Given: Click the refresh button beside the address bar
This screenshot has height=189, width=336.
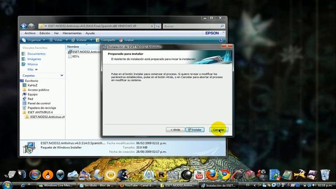Looking at the screenshot, I should (x=158, y=26).
